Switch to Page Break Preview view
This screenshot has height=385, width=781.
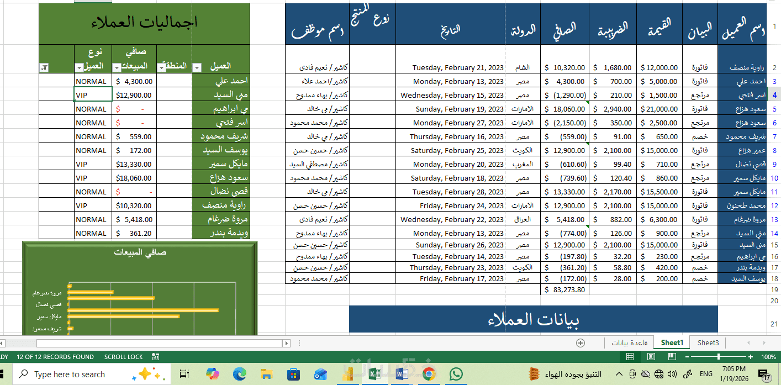point(672,357)
